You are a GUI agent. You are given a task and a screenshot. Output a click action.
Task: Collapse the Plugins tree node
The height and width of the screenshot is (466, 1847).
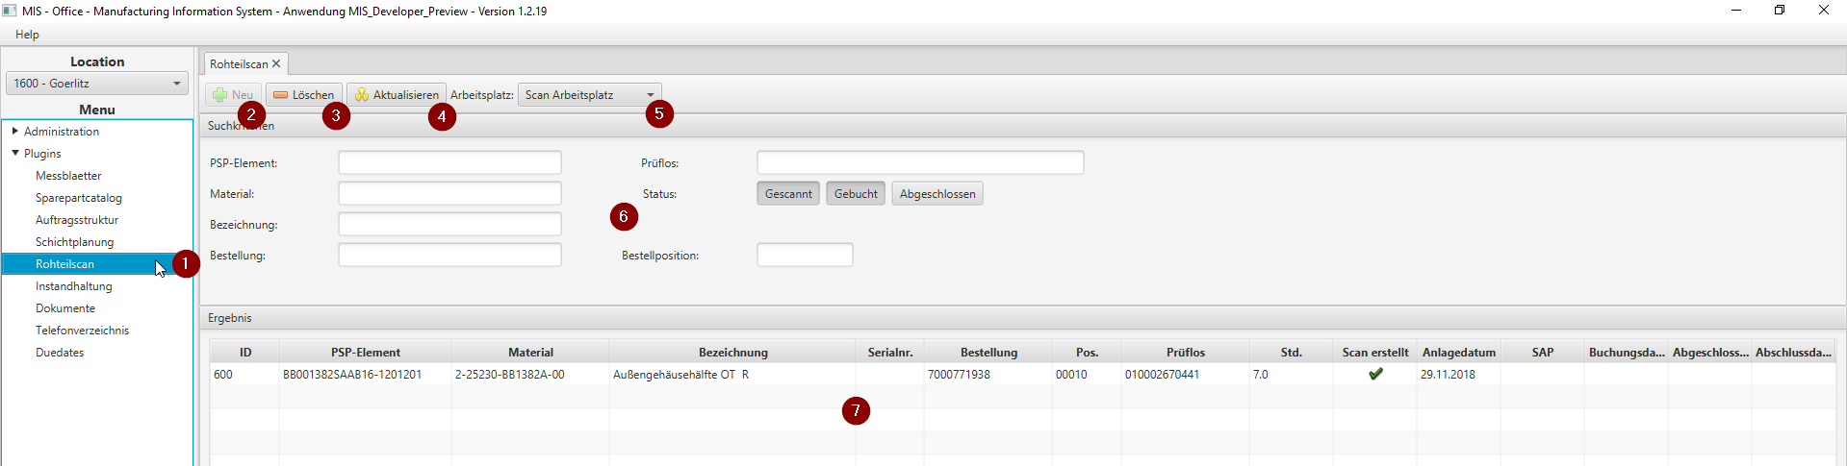pos(15,153)
